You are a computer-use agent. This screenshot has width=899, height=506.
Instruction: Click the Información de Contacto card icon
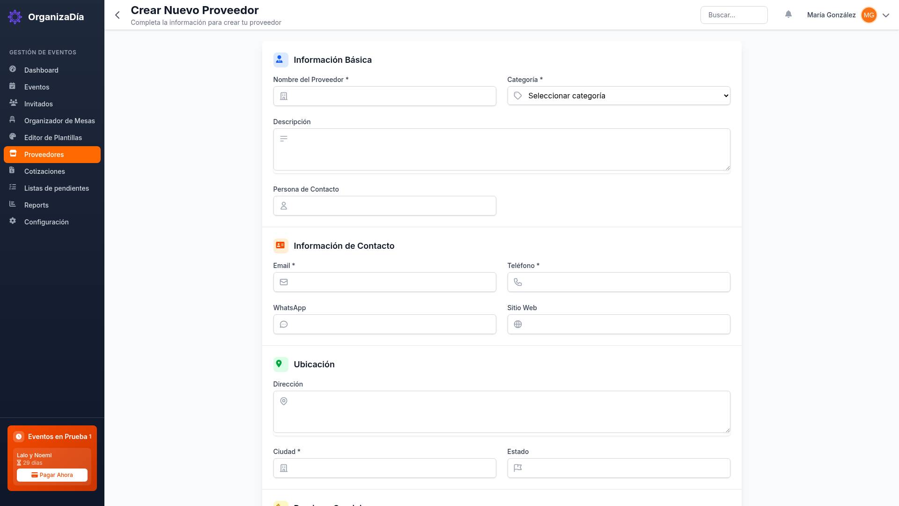280,246
